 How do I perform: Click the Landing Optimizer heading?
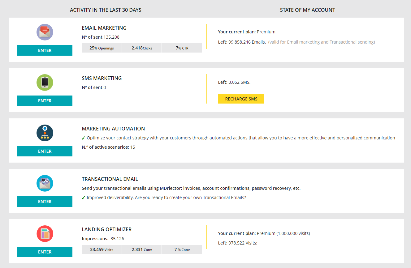tap(107, 229)
